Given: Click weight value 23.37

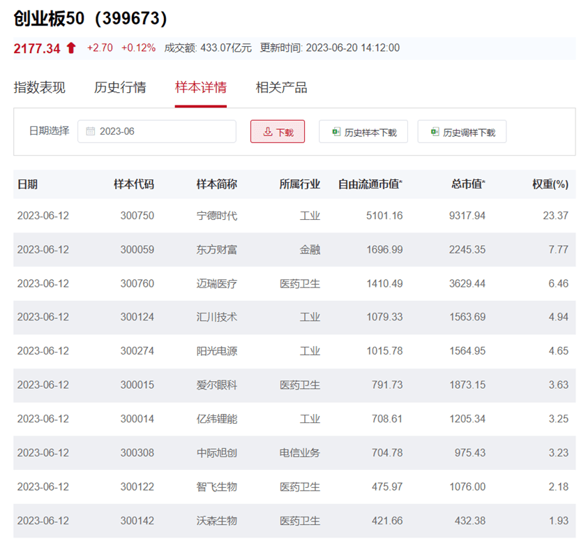Looking at the screenshot, I should [x=555, y=216].
